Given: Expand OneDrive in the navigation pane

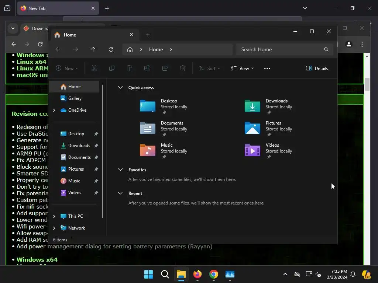Looking at the screenshot, I should click(x=54, y=110).
